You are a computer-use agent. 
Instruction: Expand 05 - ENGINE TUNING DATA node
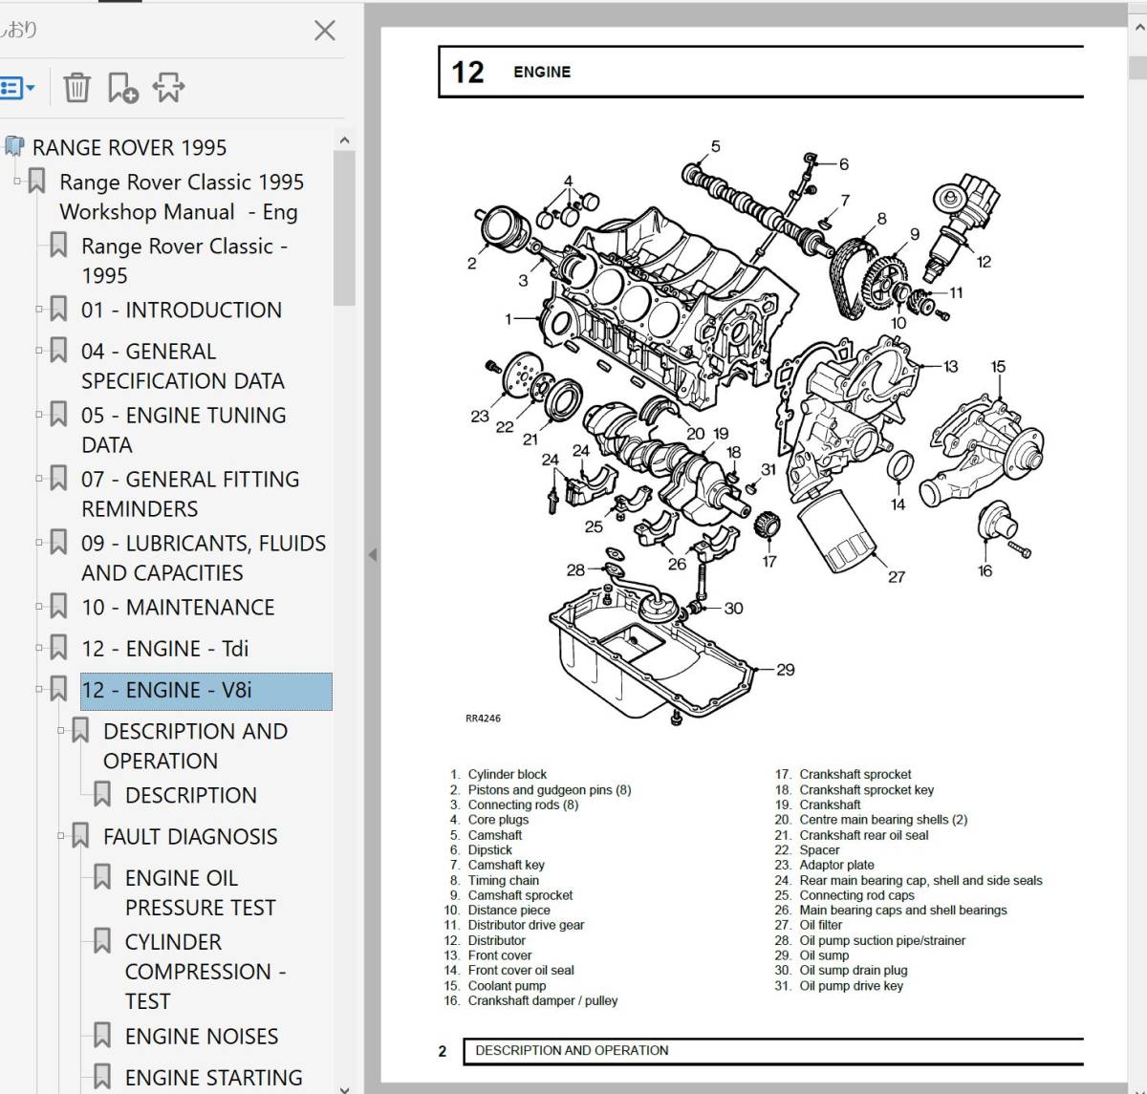(39, 414)
